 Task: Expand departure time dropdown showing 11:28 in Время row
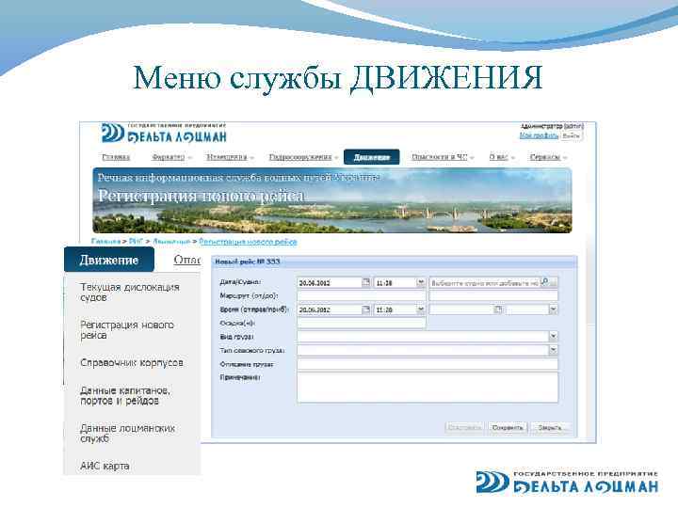point(420,310)
